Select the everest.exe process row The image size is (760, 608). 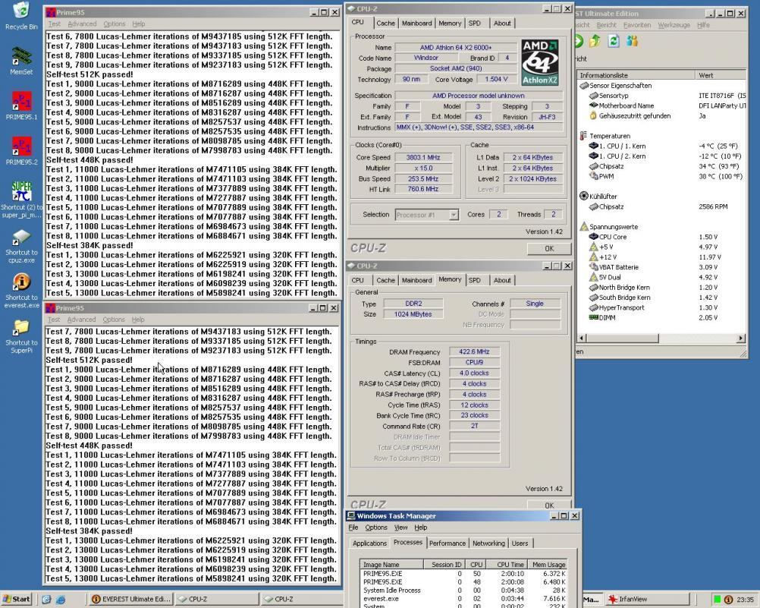click(x=464, y=599)
